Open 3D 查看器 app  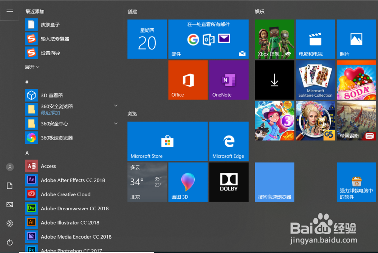(x=72, y=95)
